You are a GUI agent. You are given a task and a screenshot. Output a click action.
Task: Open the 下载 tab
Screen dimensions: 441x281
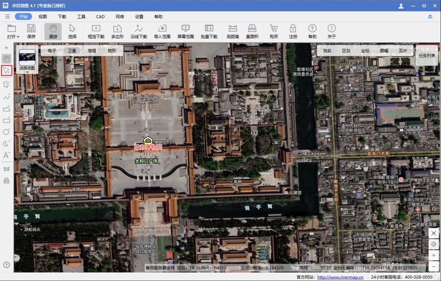[x=62, y=17]
